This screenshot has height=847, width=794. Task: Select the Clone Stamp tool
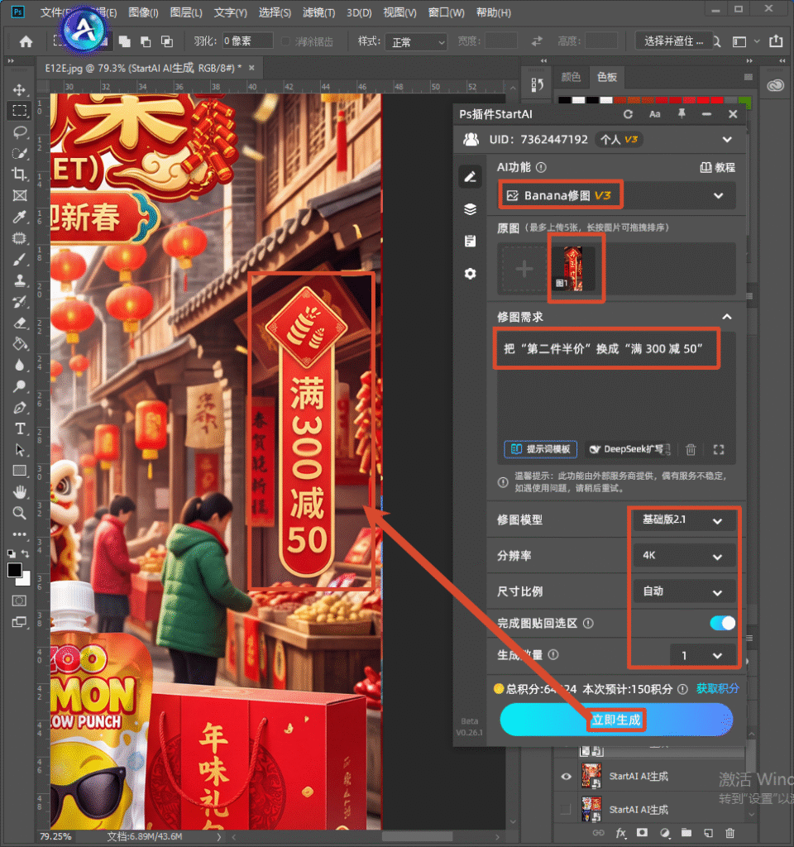pos(20,280)
